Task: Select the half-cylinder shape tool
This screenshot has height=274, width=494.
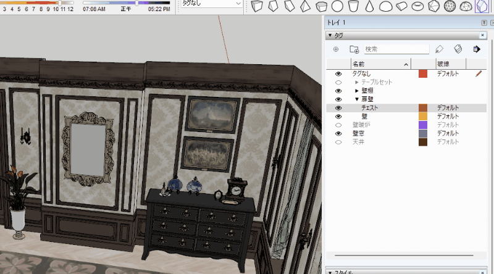Action: pyautogui.click(x=402, y=6)
